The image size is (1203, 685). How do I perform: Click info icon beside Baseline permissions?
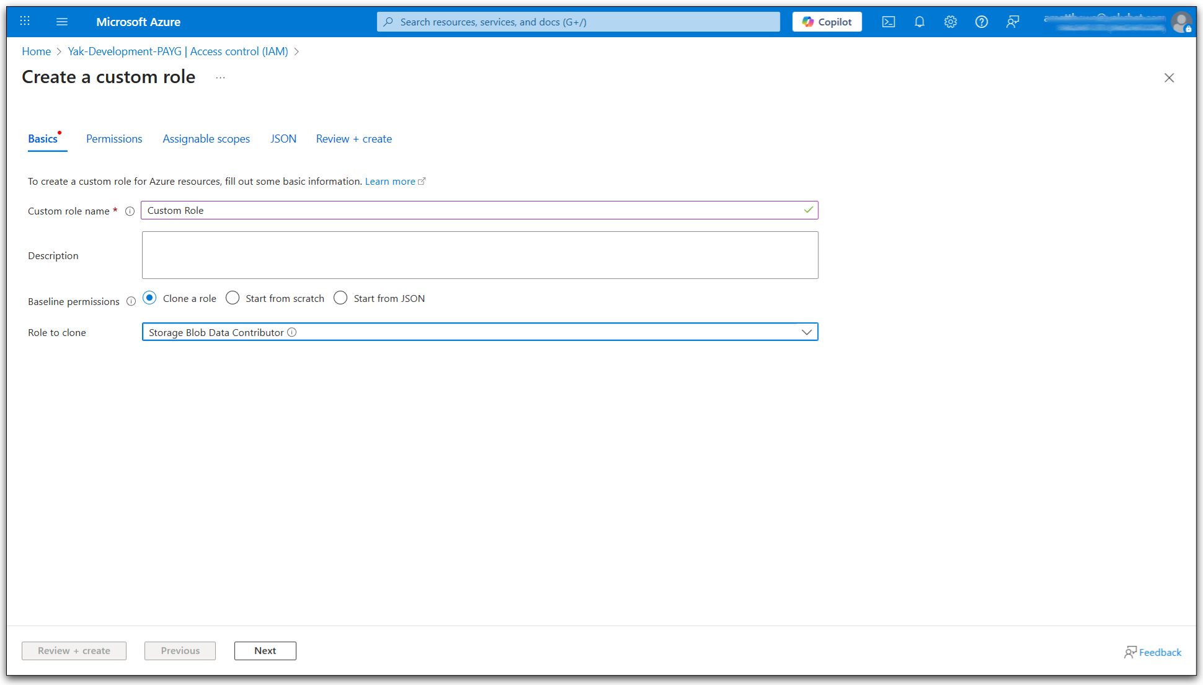pyautogui.click(x=131, y=302)
